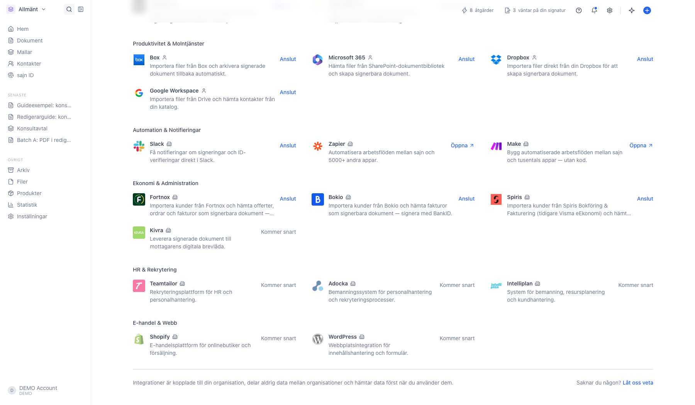Screen dimensions: 695x405
Task: Click the Fortnox logo
Action: click(139, 199)
